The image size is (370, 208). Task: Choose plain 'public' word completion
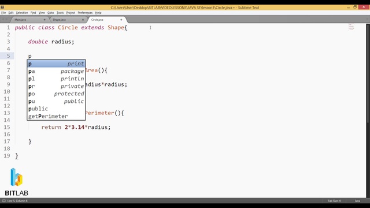click(x=56, y=109)
